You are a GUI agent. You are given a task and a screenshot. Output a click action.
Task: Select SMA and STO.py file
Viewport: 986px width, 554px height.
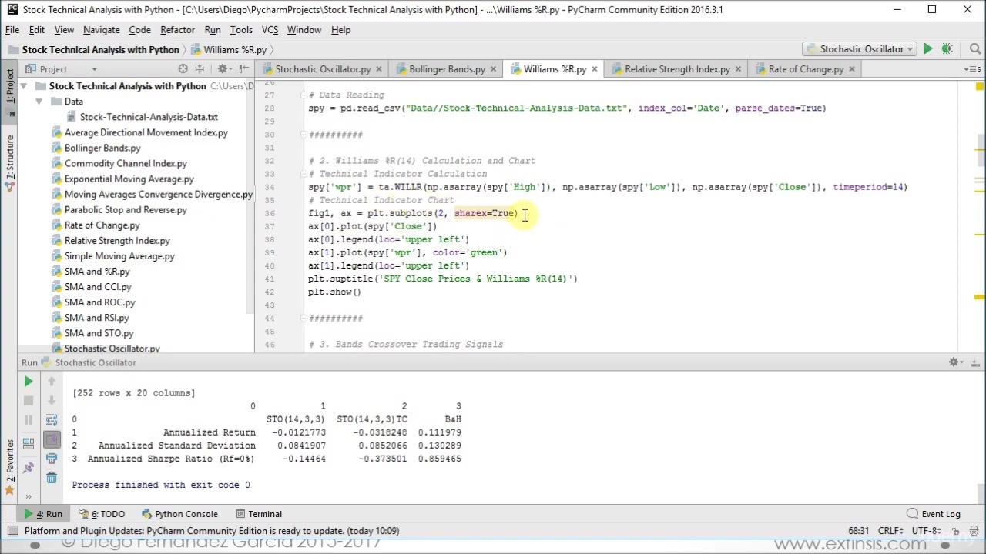point(99,332)
